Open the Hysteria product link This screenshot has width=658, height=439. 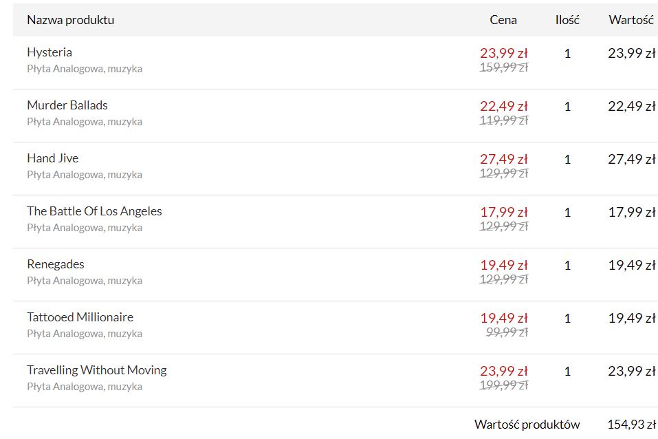50,52
